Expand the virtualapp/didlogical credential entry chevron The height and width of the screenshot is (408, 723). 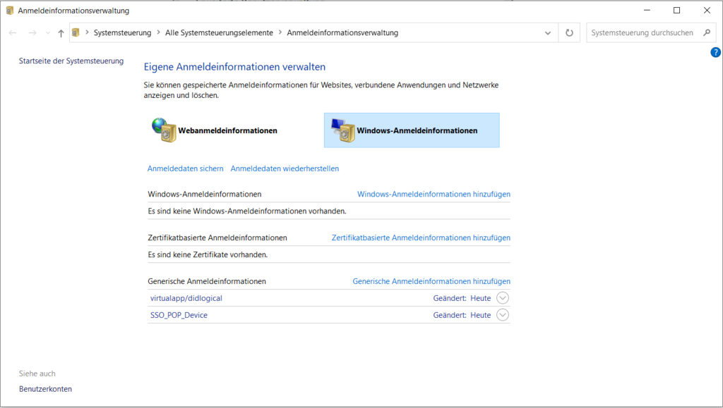[x=503, y=298]
